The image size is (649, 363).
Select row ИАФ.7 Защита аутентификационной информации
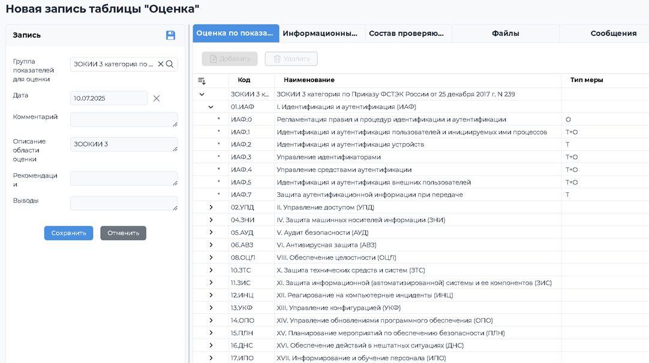pyautogui.click(x=421, y=195)
